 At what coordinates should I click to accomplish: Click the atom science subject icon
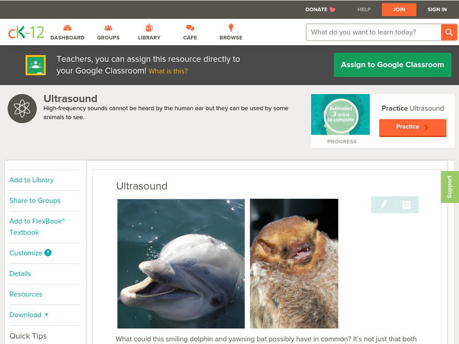(x=22, y=108)
